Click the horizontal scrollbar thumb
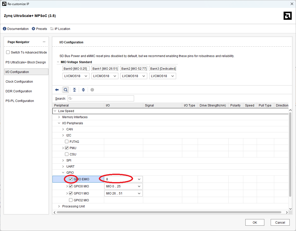This screenshot has height=231, width=296. pyautogui.click(x=169, y=212)
